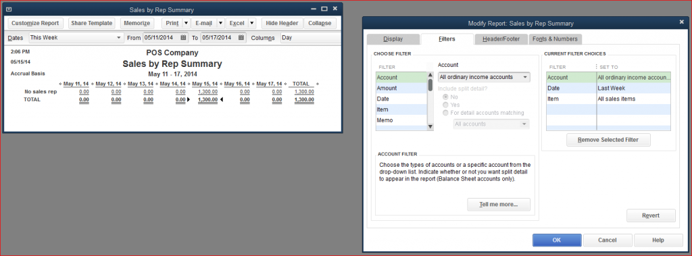Screen dimensions: 692x256
Task: Click the filter list scrollbar thumb
Action: pos(430,84)
